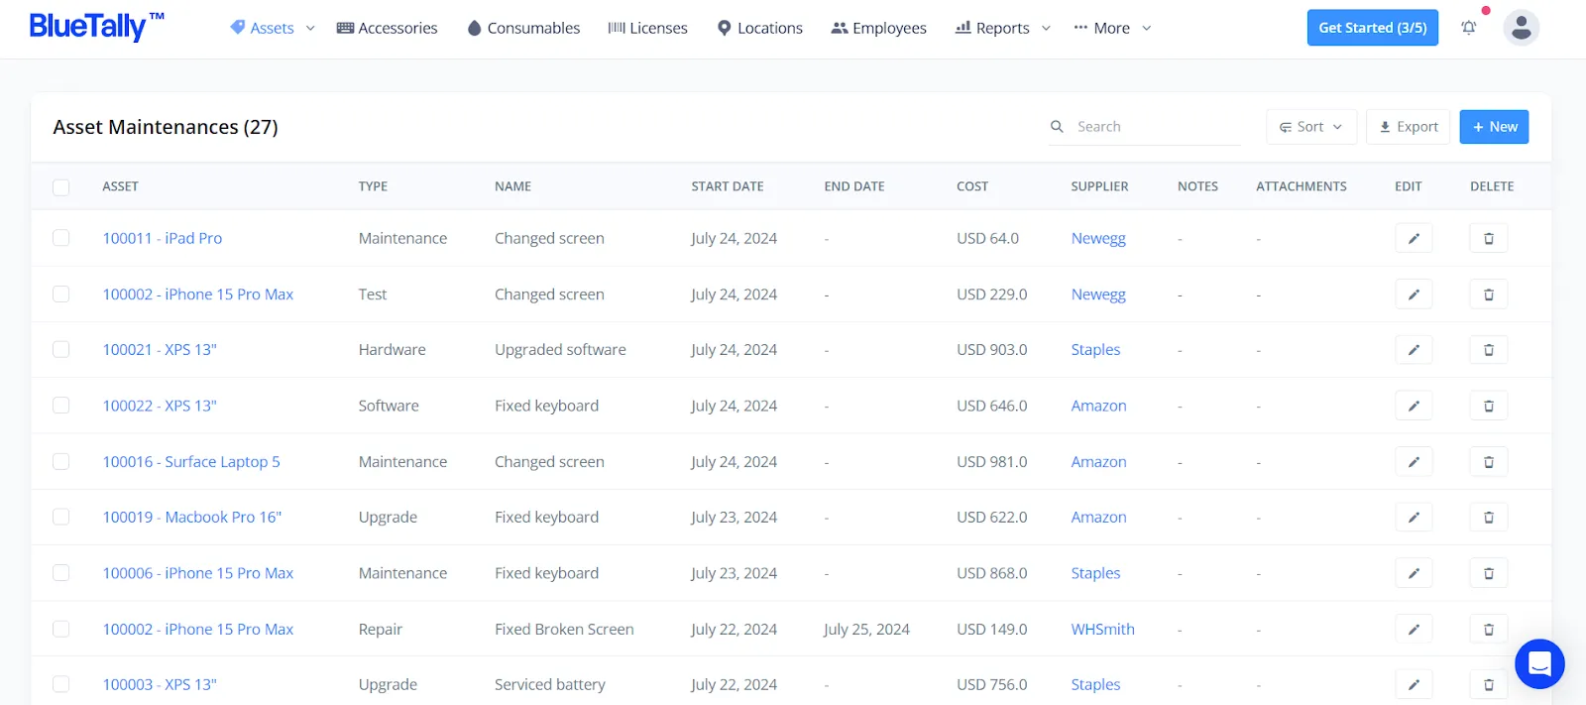Screen dimensions: 1586x705
Task: Click the end date July 25, 2024
Action: click(x=866, y=630)
